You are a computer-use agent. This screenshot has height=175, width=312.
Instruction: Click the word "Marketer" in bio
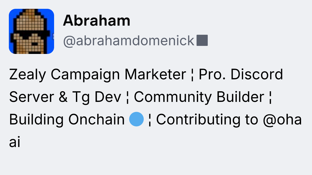[x=155, y=74]
